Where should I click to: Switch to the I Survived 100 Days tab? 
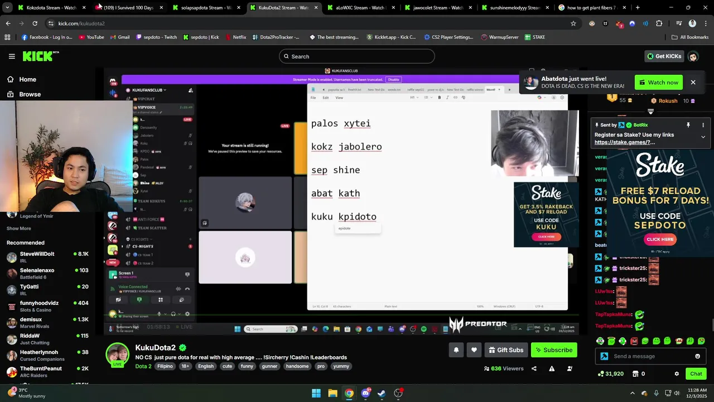click(129, 8)
